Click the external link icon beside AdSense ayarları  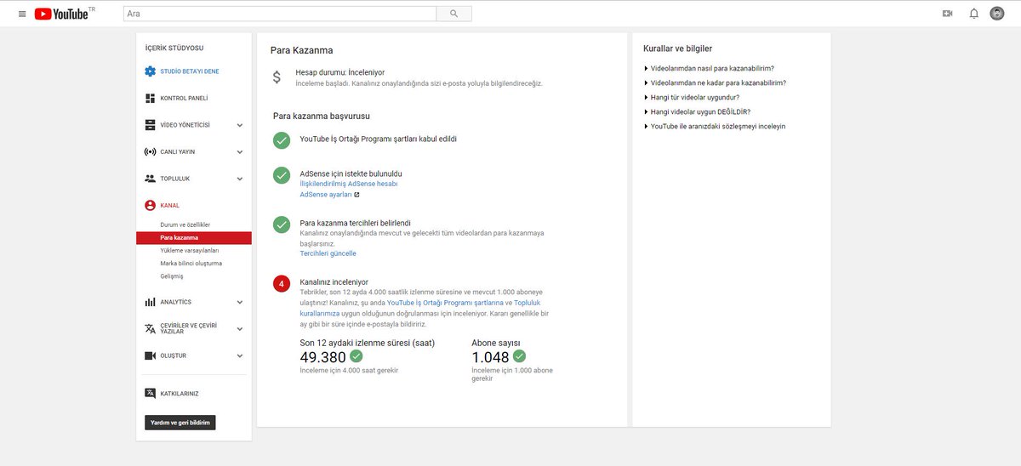click(x=356, y=195)
